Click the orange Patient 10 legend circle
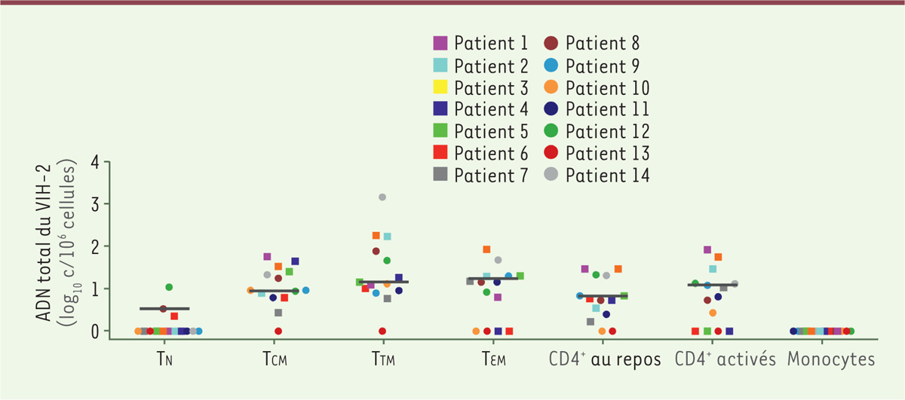The image size is (905, 400). coord(552,87)
